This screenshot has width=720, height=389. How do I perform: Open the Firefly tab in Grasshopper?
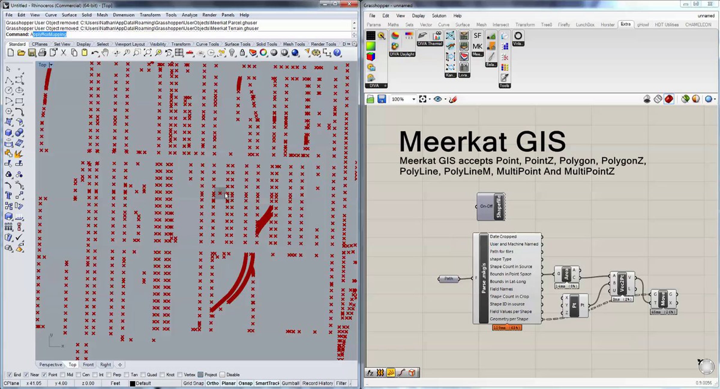[564, 25]
